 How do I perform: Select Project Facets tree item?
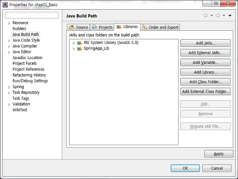coord(24,63)
